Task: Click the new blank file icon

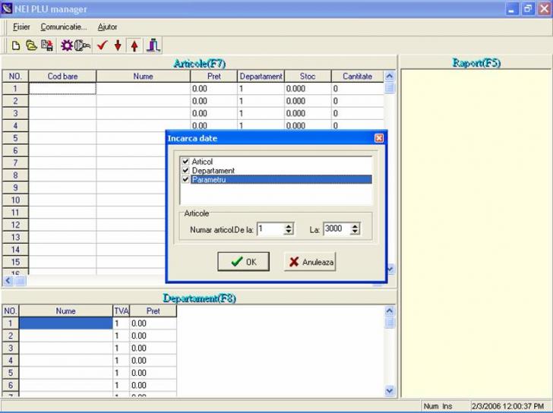Action: point(16,46)
